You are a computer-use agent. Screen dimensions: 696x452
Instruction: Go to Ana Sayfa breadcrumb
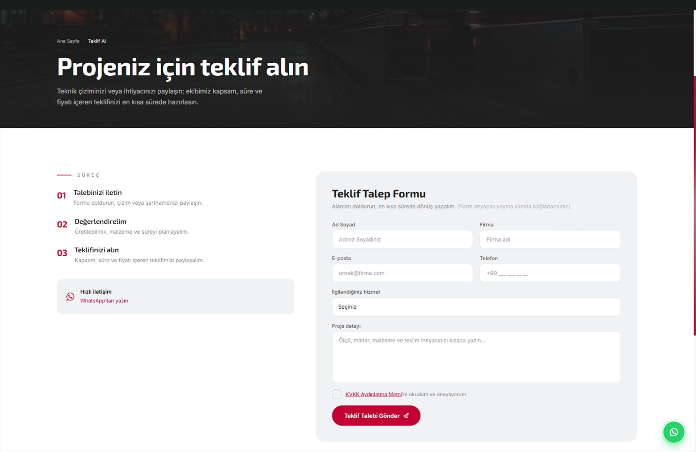pyautogui.click(x=68, y=41)
